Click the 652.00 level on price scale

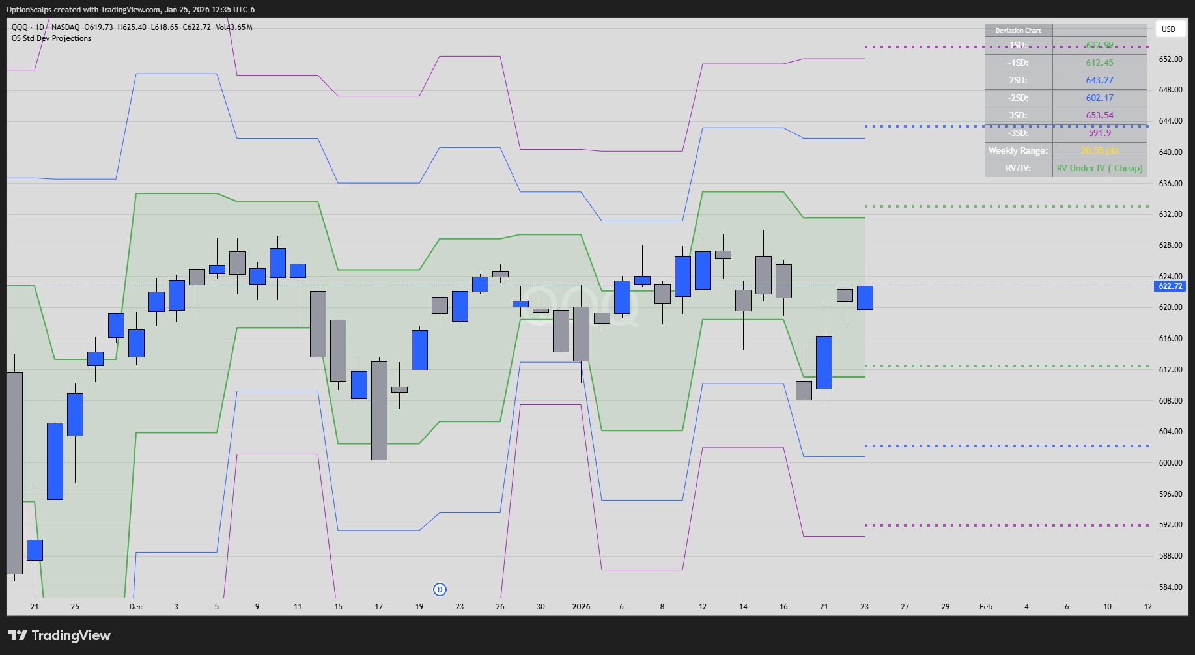tap(1170, 59)
